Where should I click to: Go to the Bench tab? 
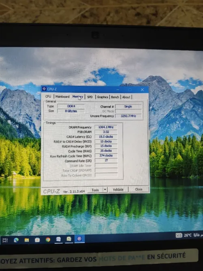(x=115, y=97)
